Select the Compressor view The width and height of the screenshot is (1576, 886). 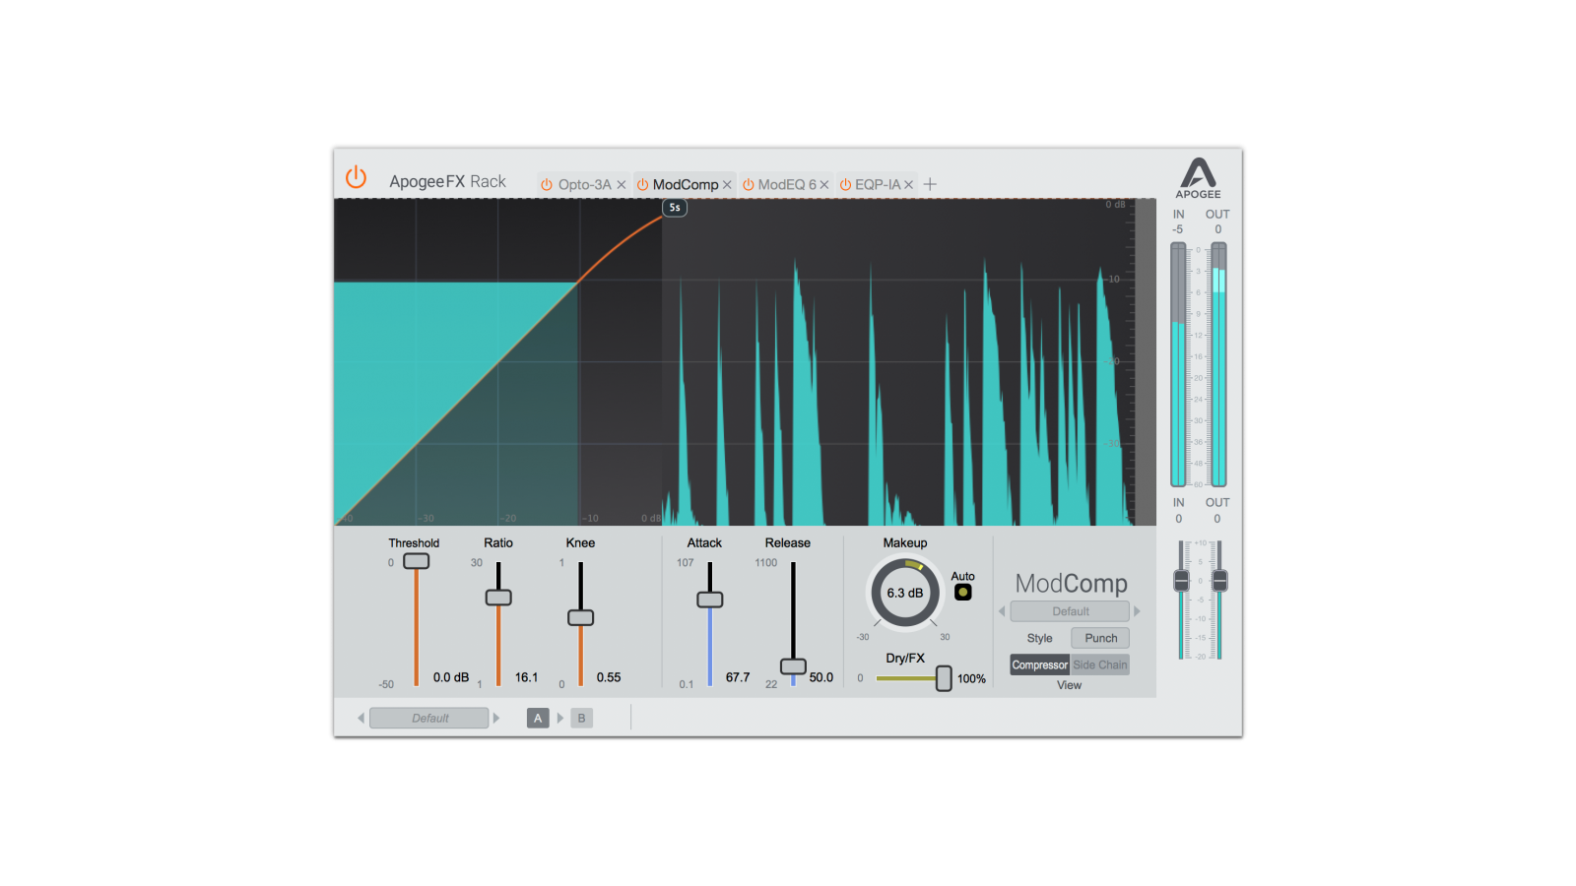(x=1040, y=664)
